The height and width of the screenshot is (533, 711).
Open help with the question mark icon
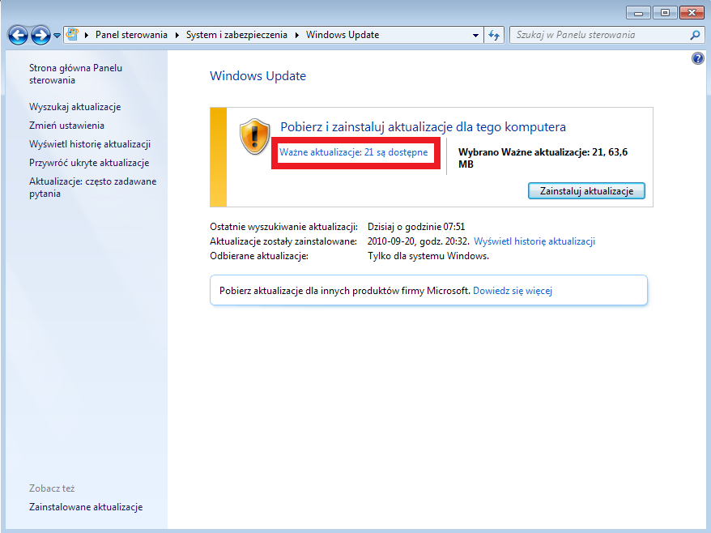point(697,58)
